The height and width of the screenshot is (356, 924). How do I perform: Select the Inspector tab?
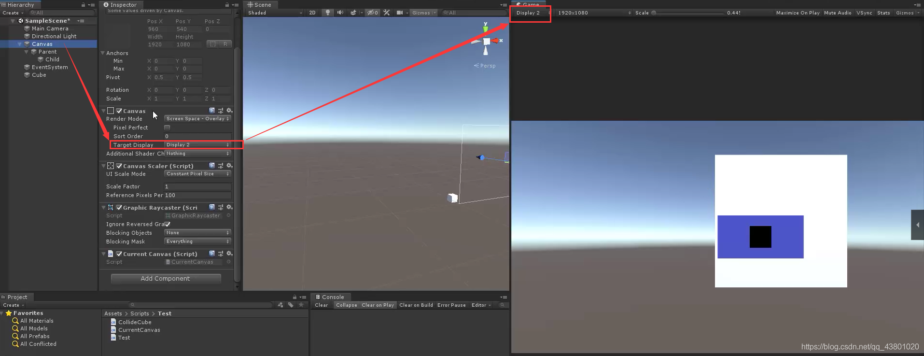pyautogui.click(x=120, y=5)
